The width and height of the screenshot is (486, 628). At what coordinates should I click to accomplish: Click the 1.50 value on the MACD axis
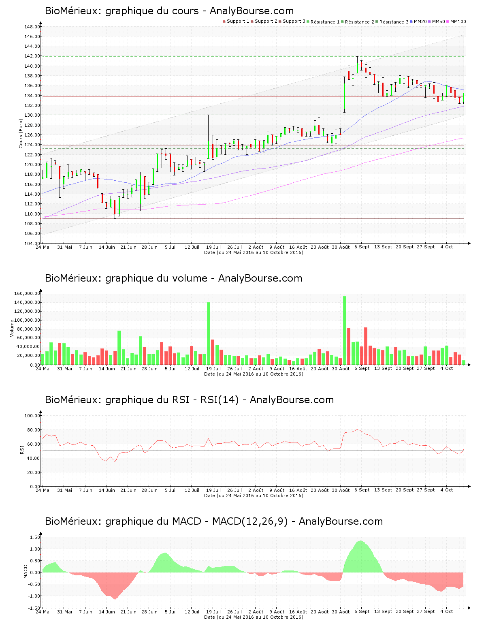coord(35,537)
